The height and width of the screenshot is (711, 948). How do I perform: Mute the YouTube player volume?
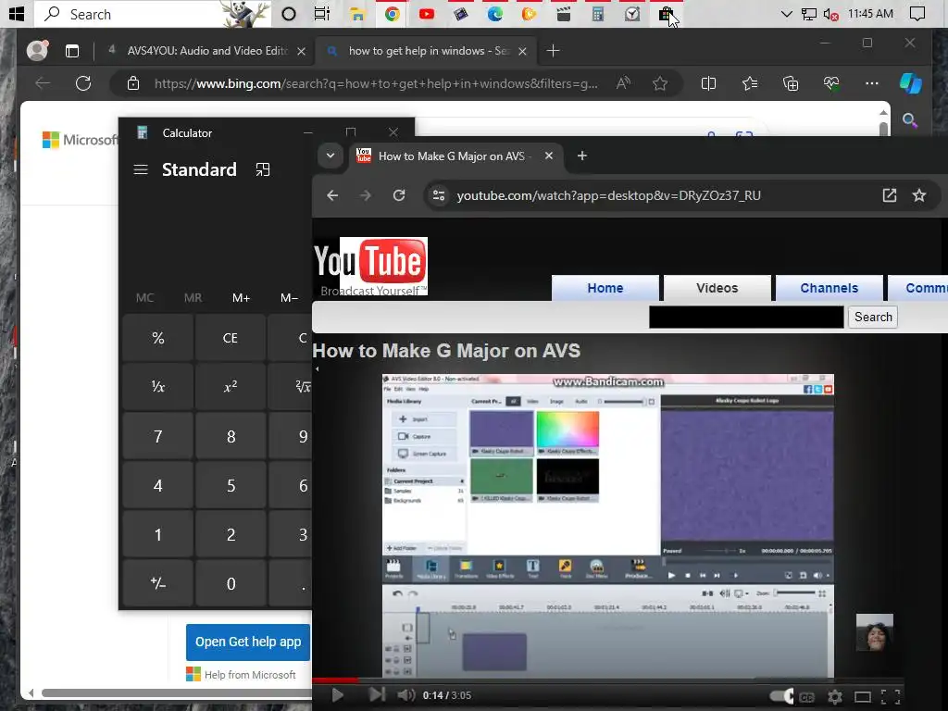click(405, 695)
